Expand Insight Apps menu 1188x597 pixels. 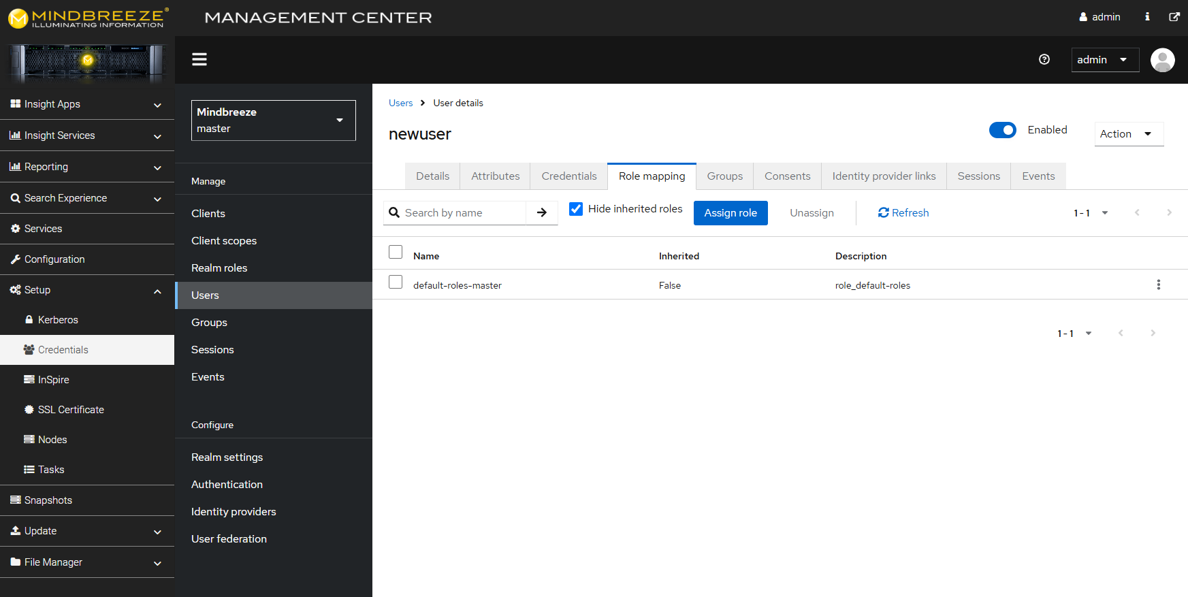(87, 104)
